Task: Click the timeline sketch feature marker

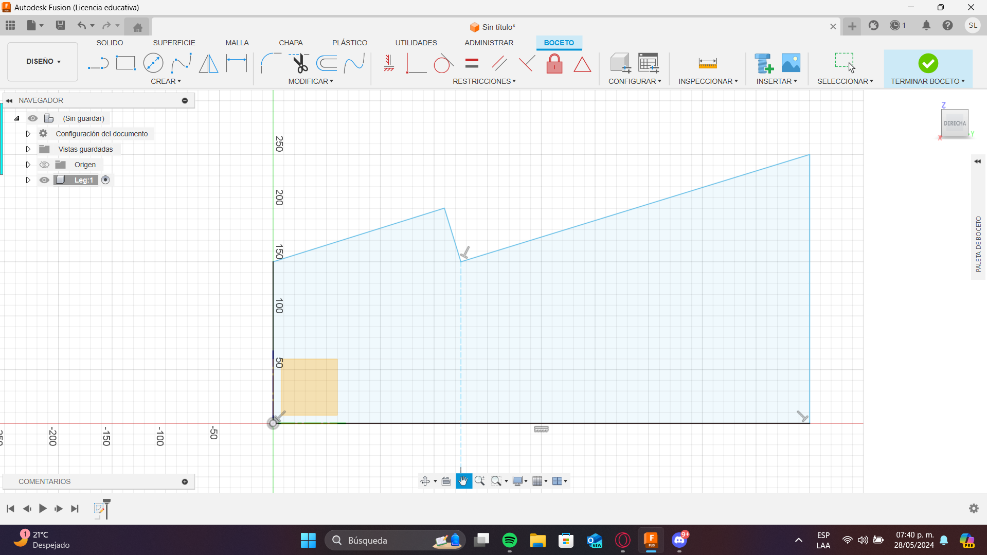Action: tap(100, 509)
